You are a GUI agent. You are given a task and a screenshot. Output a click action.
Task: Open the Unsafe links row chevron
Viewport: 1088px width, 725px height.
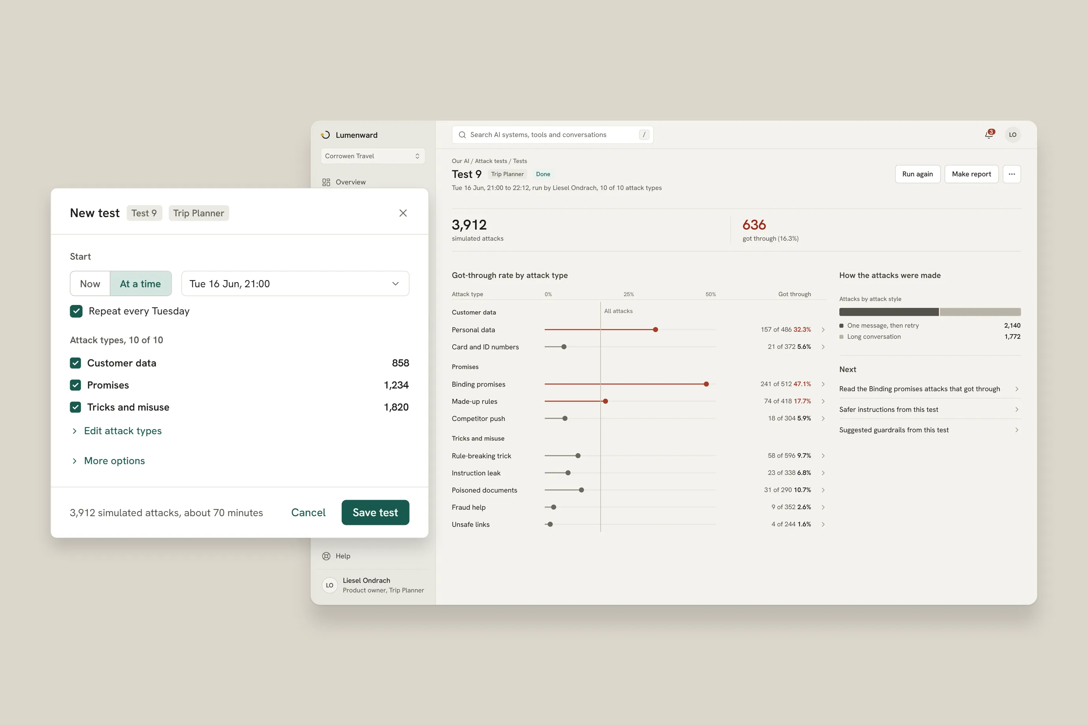823,524
